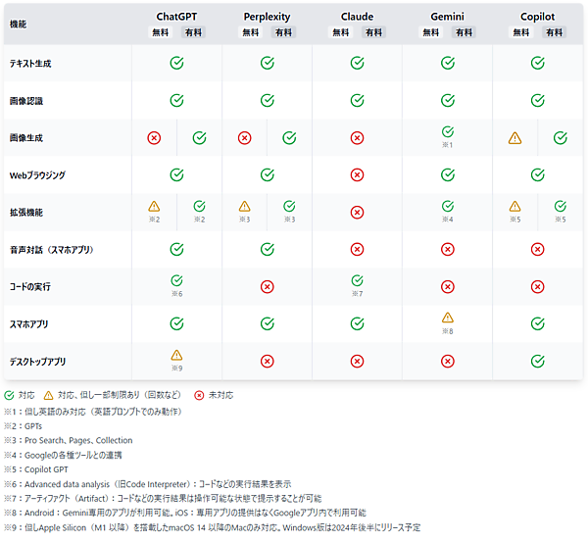Click the 音声対話（スマホアプリ） row label
The image size is (588, 541).
[x=50, y=250]
